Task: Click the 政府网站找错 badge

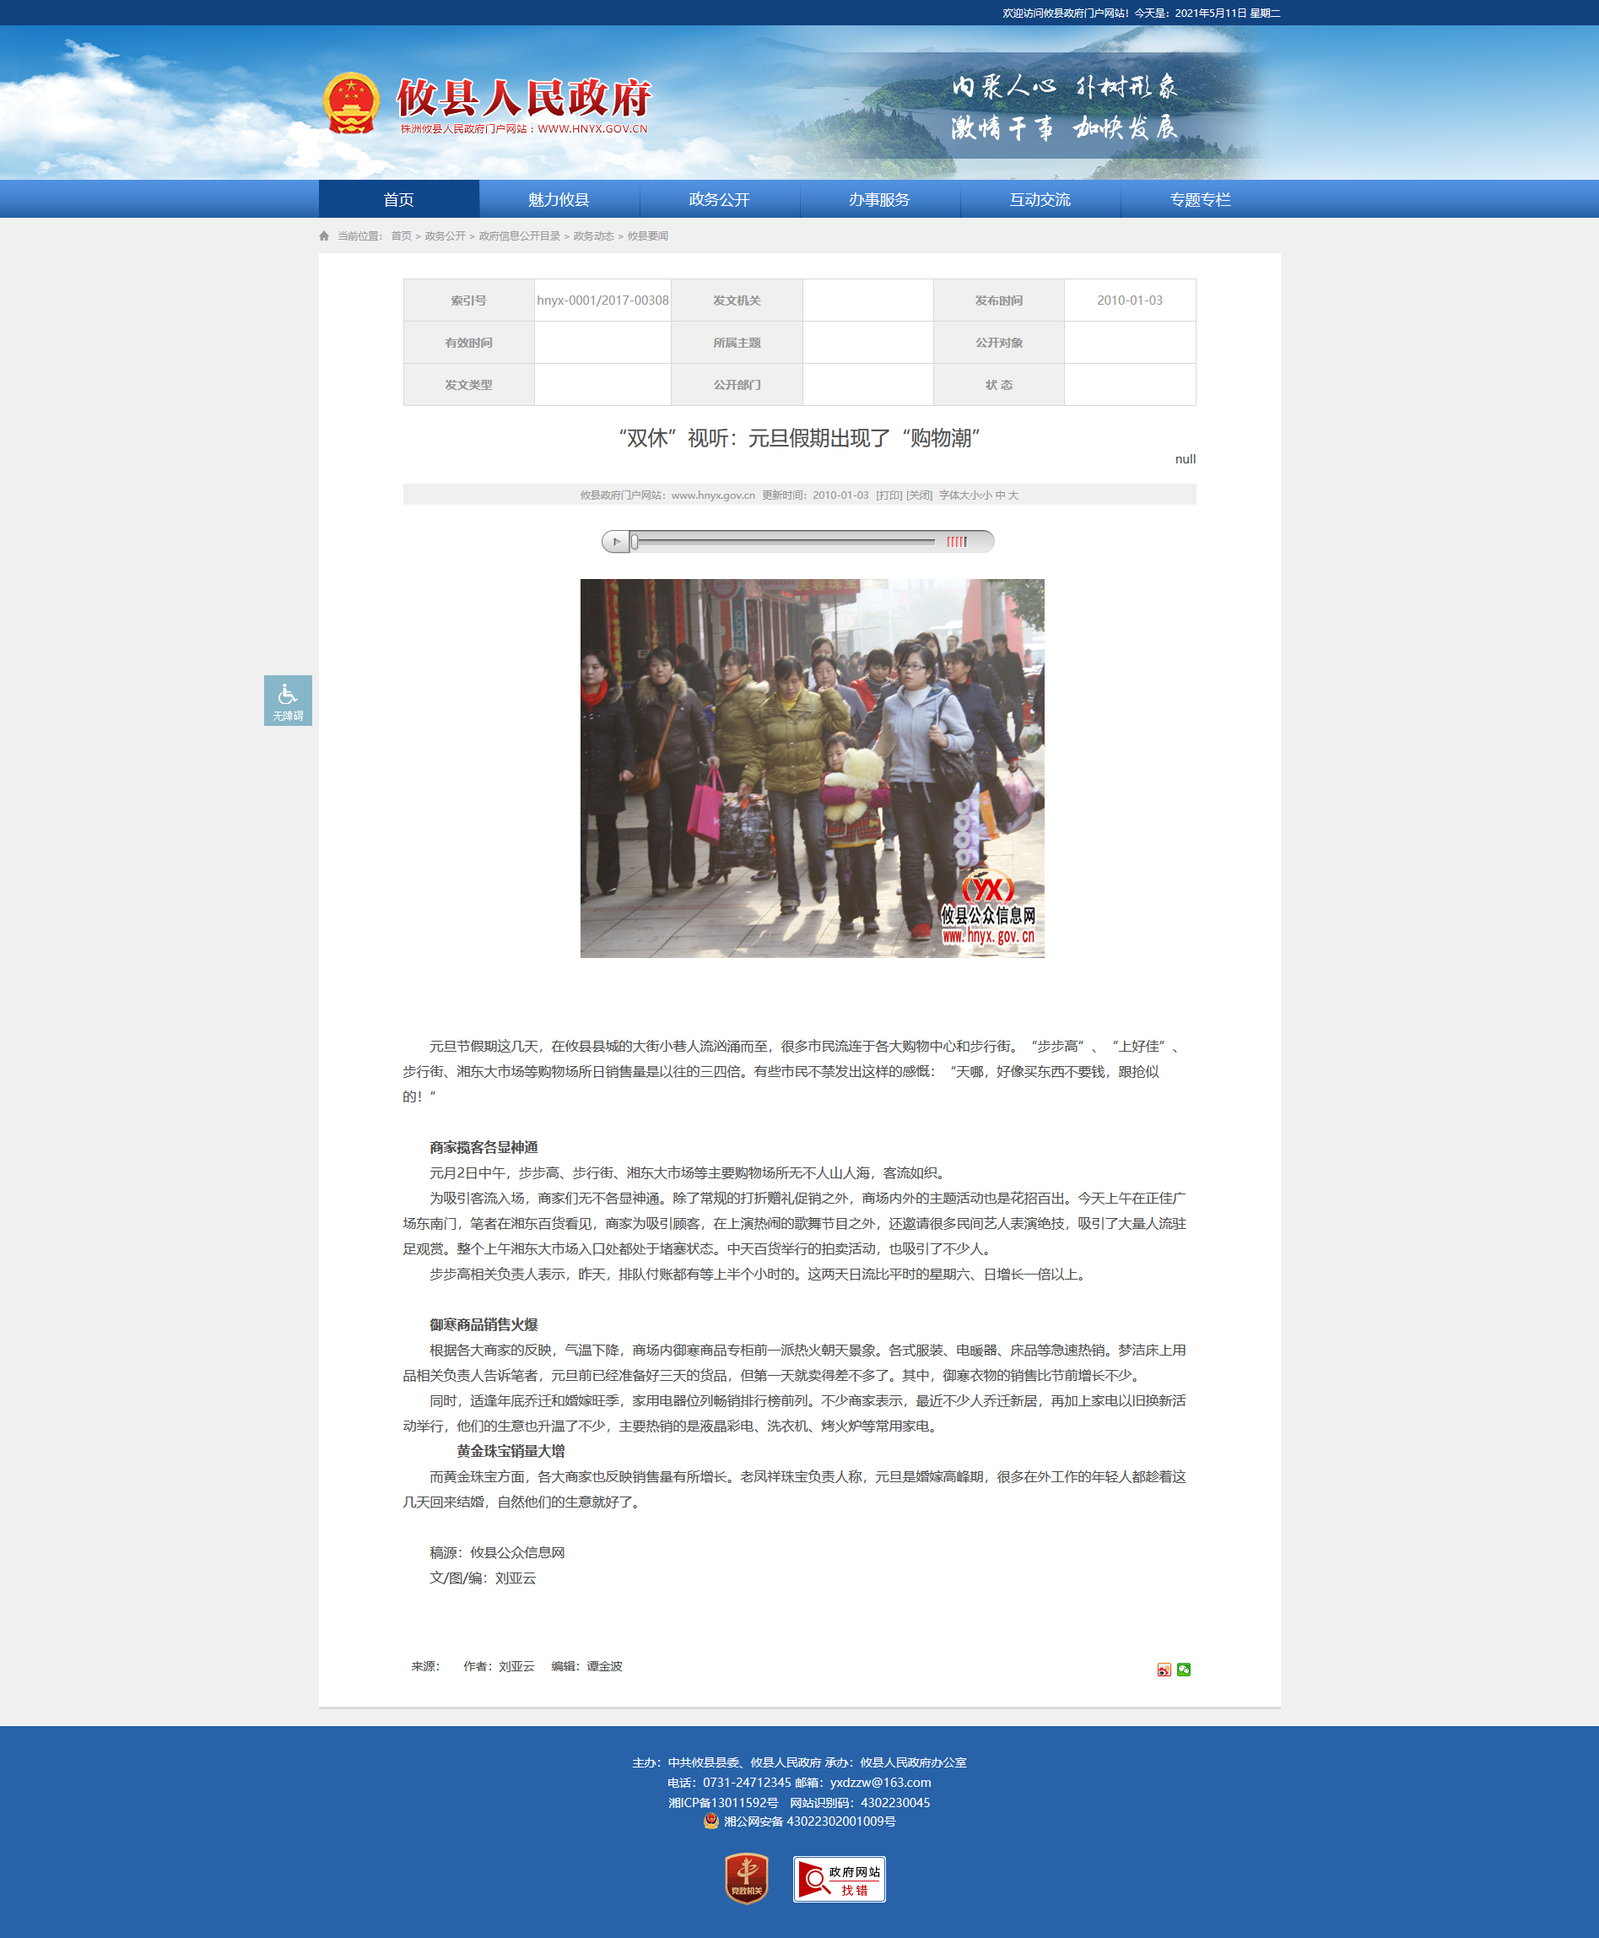Action: coord(838,1879)
